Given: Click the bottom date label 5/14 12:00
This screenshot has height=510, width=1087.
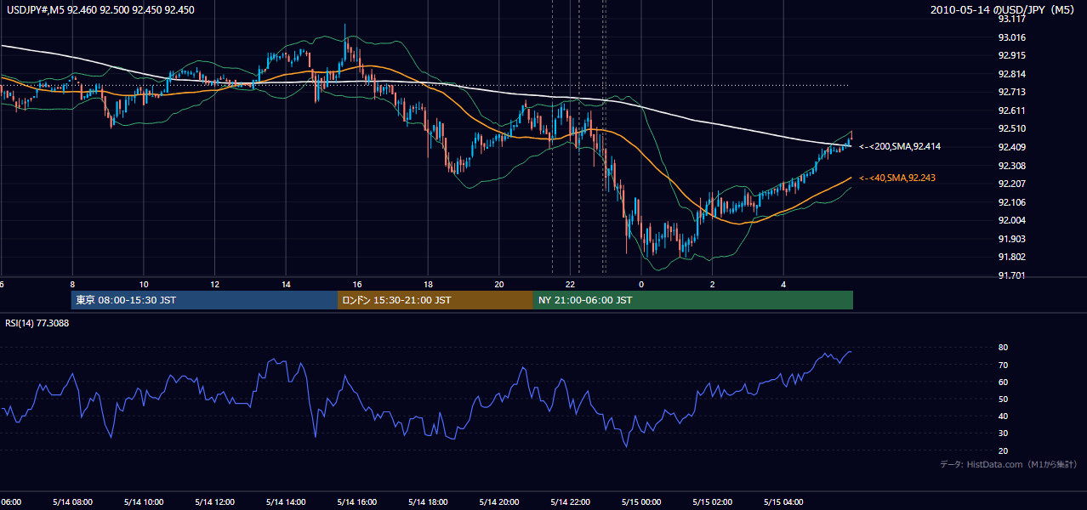Looking at the screenshot, I should pyautogui.click(x=214, y=502).
